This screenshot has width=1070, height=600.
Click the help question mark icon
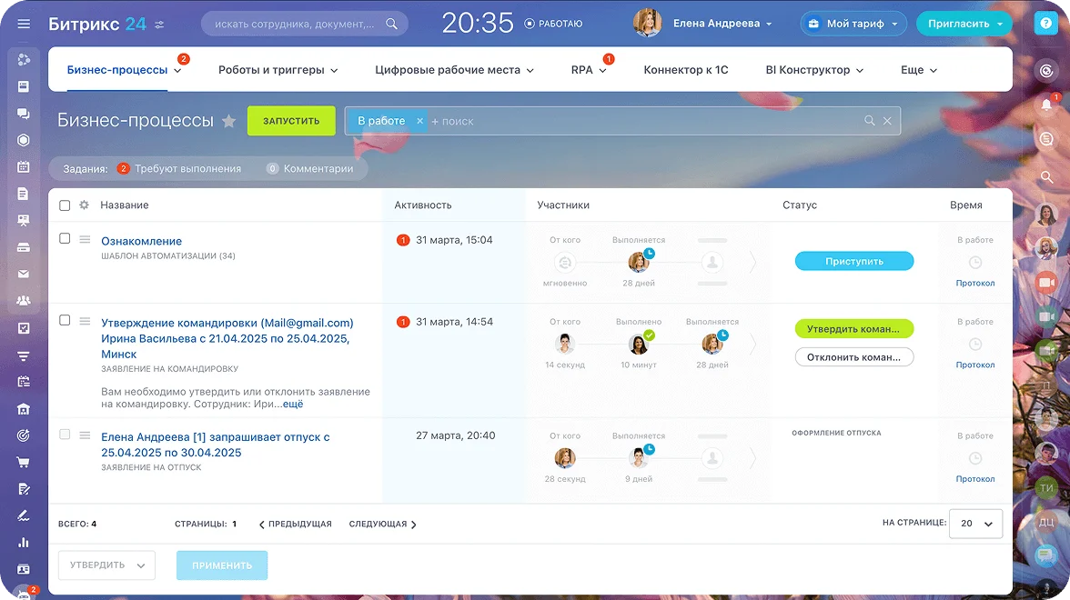click(1045, 24)
